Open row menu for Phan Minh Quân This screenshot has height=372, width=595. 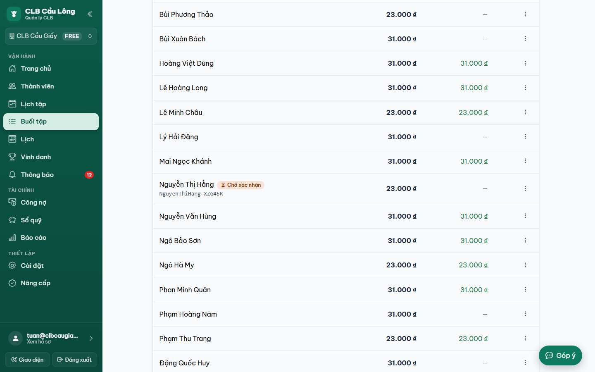click(525, 290)
